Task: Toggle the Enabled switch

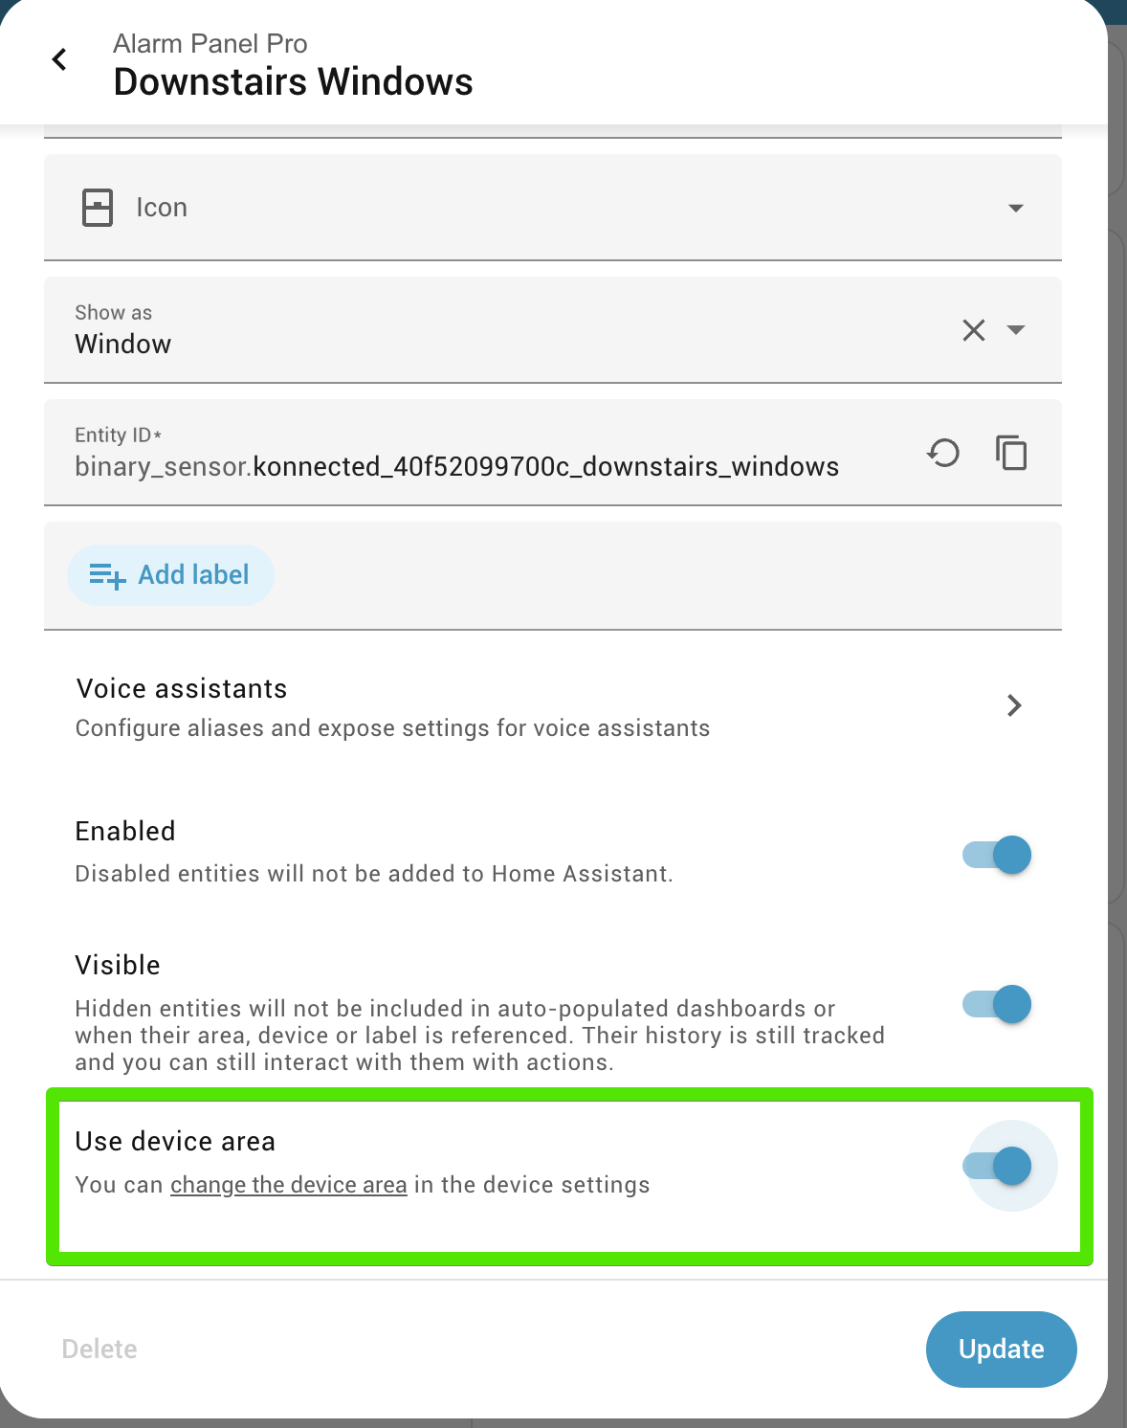Action: pos(997,855)
